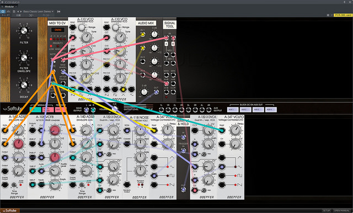This screenshot has width=353, height=213.
Task: Select the pink EDIT perform button
Action: tap(61, 110)
